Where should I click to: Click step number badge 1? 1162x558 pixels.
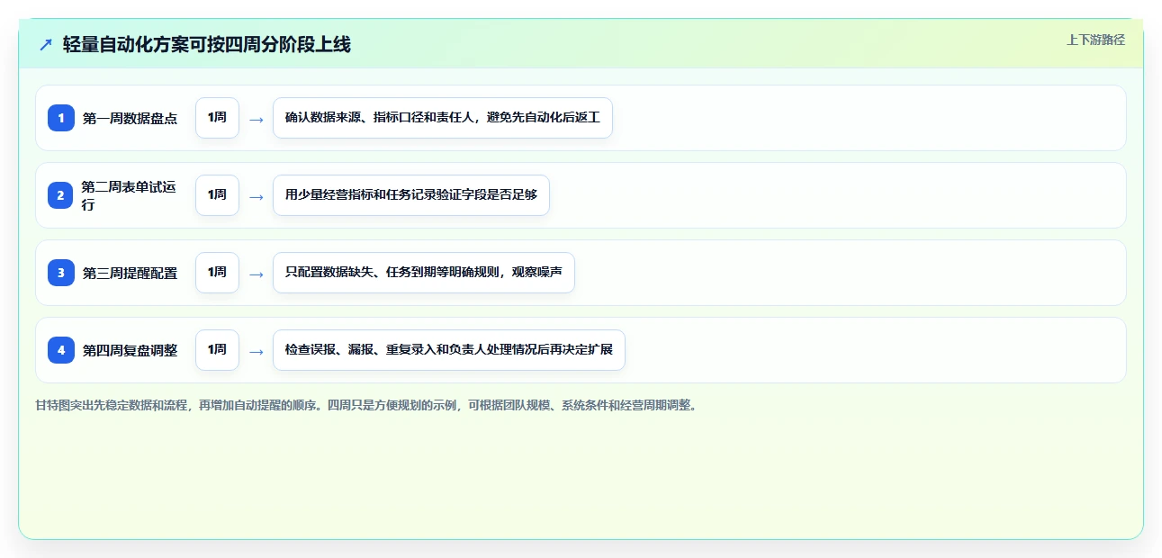(x=61, y=118)
